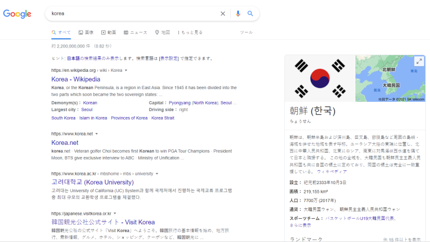This screenshot has width=430, height=242.
Task: Click the result count text 約 2,200,000,000 件
Action: click(71, 46)
